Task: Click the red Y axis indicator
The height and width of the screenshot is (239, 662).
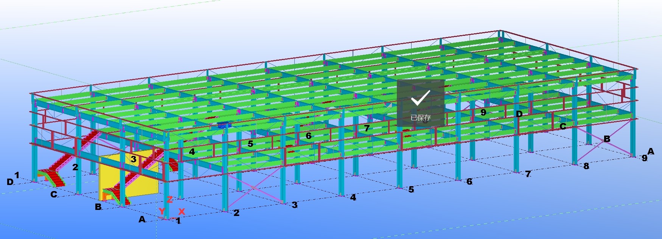Action: (x=162, y=211)
